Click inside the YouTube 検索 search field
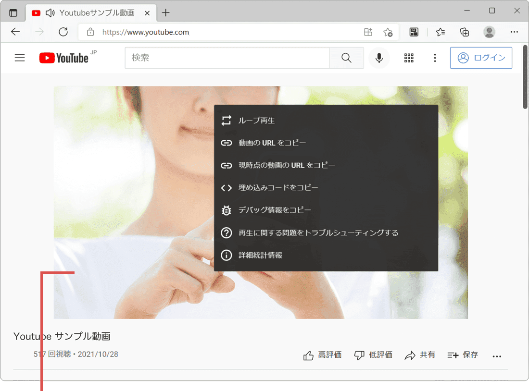Viewport: 529px width, 391px height. click(x=216, y=58)
